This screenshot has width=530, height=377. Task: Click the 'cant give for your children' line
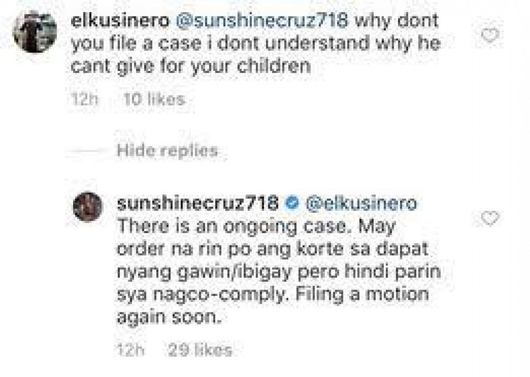[x=191, y=66]
